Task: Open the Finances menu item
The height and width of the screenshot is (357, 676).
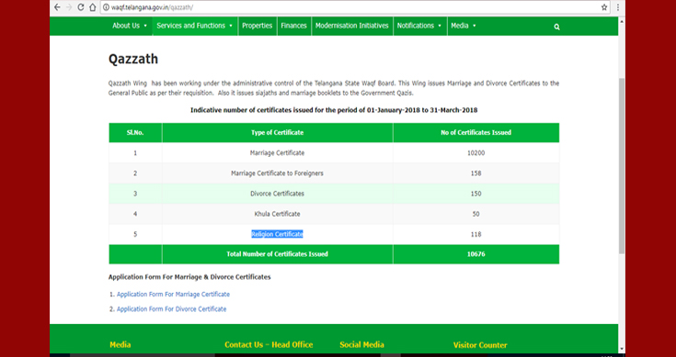Action: click(293, 26)
